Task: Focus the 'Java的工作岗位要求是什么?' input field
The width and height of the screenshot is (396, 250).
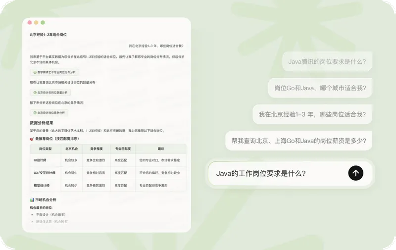Action: tap(277, 173)
